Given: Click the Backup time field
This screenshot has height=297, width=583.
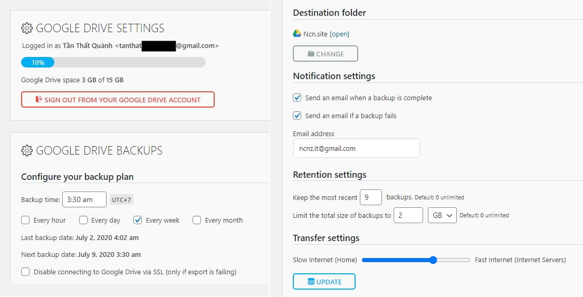Looking at the screenshot, I should coord(84,200).
